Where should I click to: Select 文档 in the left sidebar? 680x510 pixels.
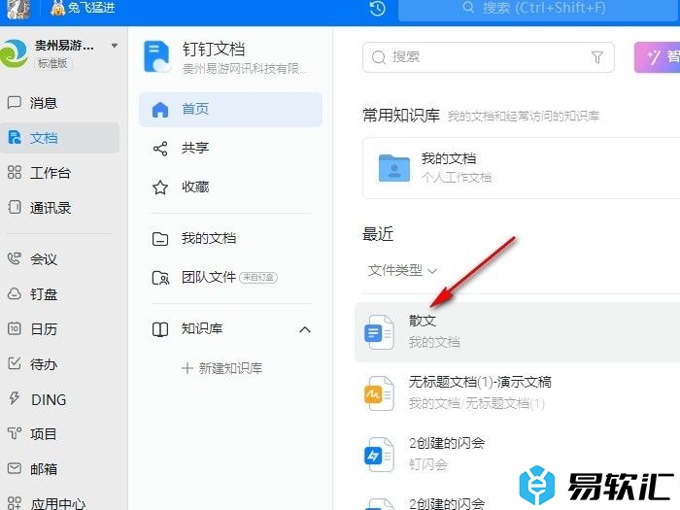point(59,138)
